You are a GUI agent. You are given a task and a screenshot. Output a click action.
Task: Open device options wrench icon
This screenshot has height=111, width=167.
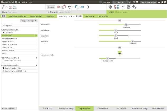pos(134,7)
